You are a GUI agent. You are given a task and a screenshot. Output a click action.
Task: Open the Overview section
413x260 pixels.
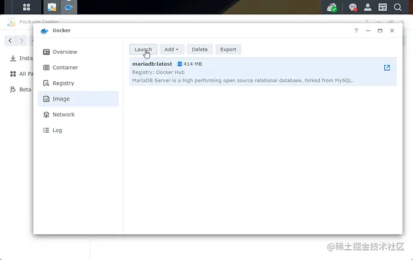(78, 52)
